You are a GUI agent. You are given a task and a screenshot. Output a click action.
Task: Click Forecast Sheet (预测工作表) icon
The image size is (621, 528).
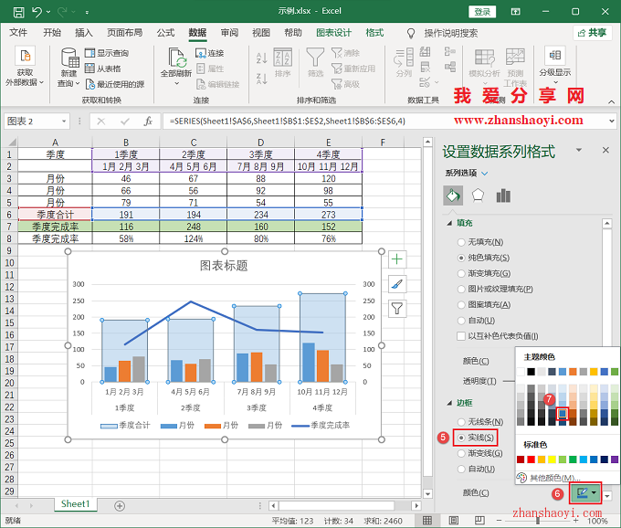pos(515,57)
